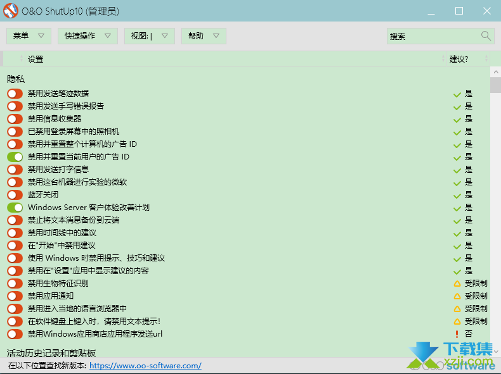Click the red exclamation icon beside 禁用Windows应用商店应用程序发送url
Image resolution: width=501 pixels, height=374 pixels.
[x=457, y=334]
